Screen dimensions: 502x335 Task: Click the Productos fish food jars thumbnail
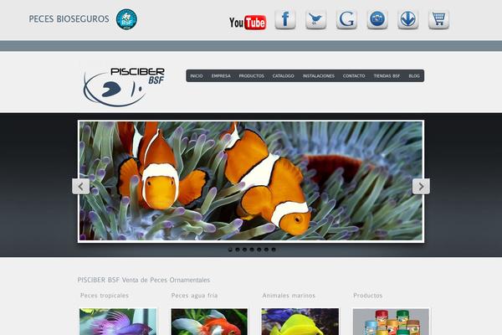pyautogui.click(x=391, y=322)
